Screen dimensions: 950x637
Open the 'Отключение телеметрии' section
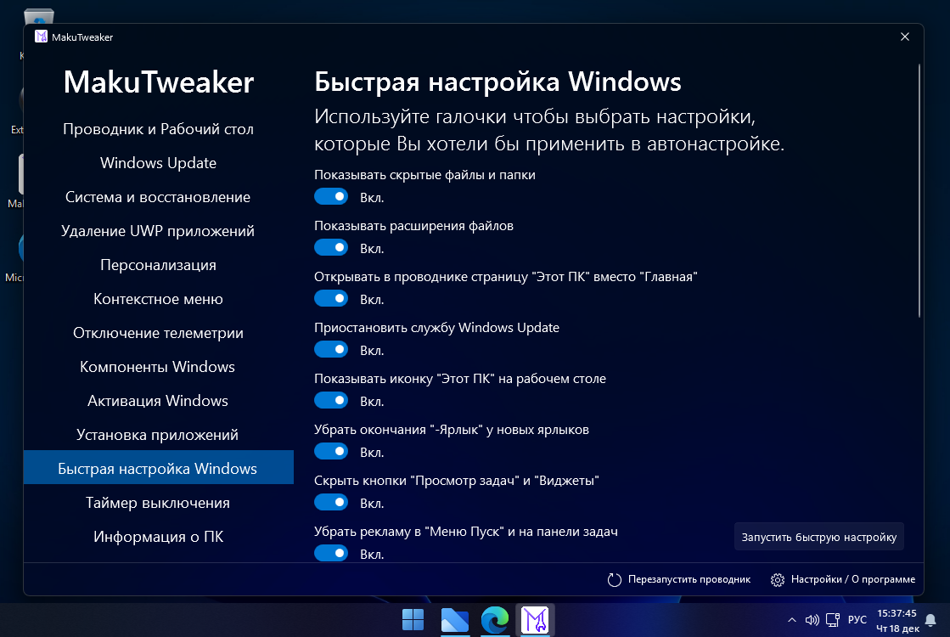click(x=158, y=333)
